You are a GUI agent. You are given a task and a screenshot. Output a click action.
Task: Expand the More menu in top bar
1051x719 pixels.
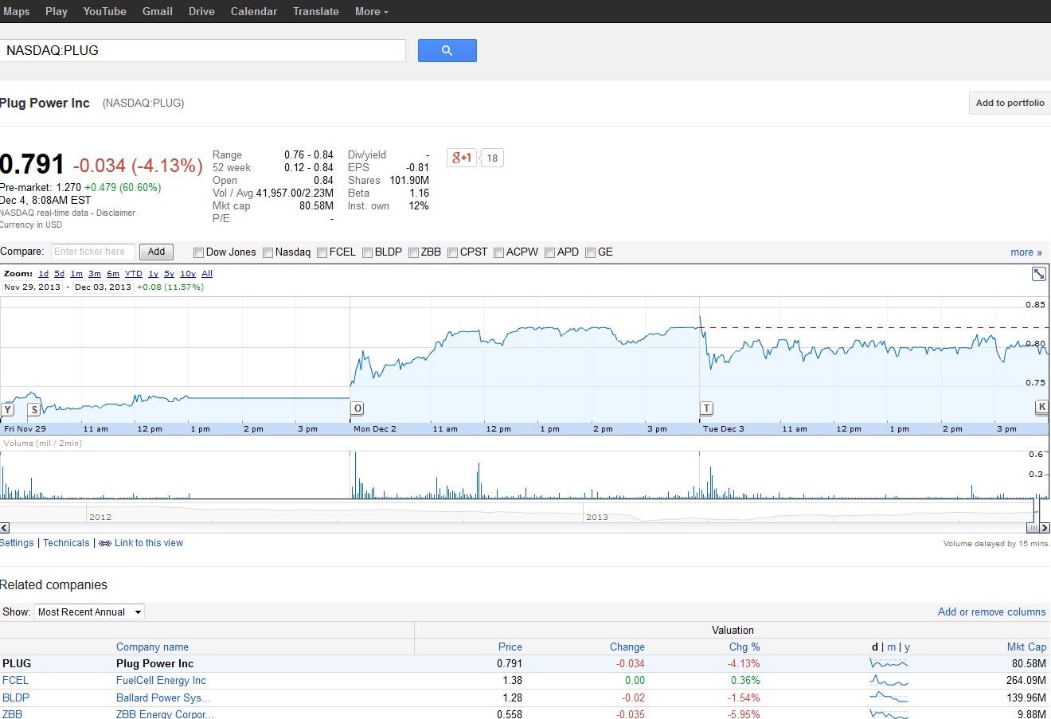pos(371,11)
